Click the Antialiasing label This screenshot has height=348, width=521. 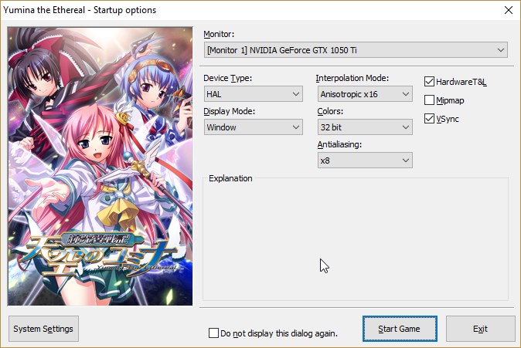point(339,144)
